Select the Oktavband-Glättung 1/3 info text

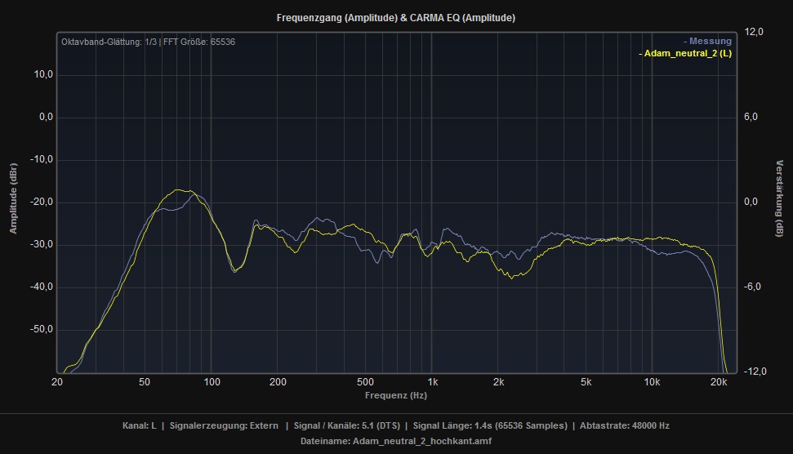pyautogui.click(x=108, y=42)
